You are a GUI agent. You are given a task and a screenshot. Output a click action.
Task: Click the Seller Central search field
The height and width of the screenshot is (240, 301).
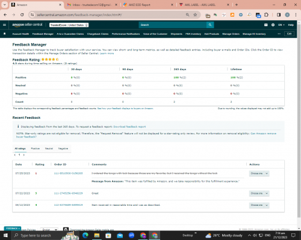click(x=173, y=25)
